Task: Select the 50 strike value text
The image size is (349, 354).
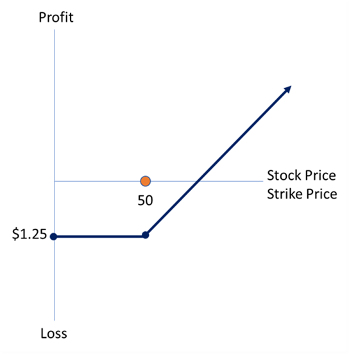Action: [x=145, y=200]
